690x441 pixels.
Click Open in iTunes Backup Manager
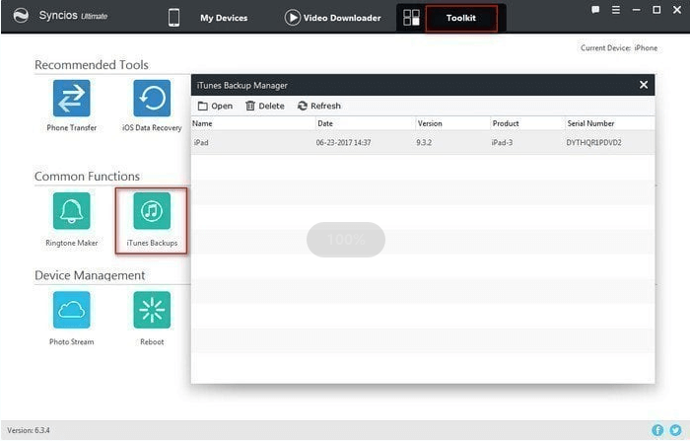(x=215, y=106)
